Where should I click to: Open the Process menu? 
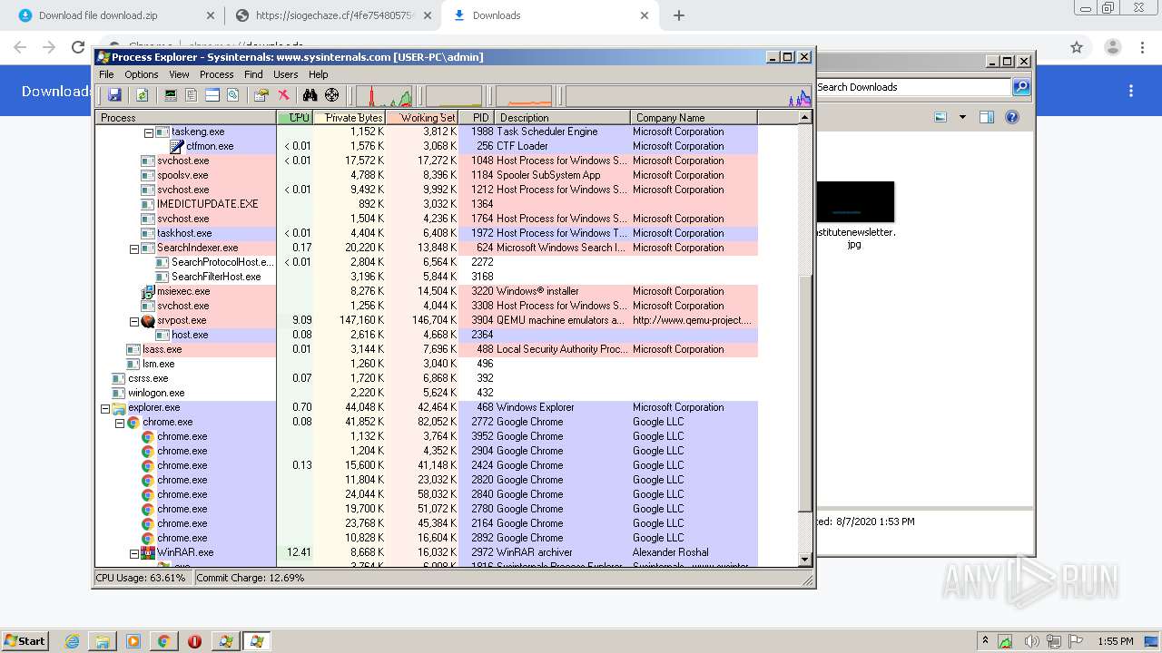coord(216,74)
